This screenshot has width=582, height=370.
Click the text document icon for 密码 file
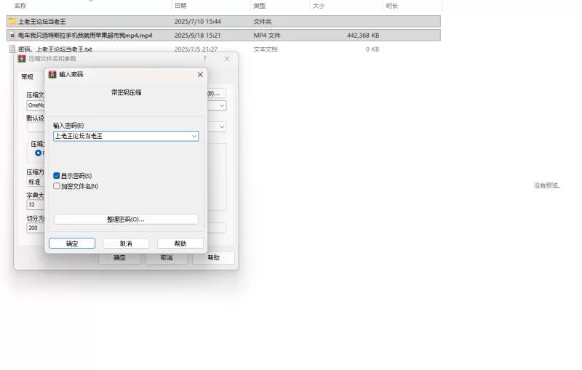(12, 49)
